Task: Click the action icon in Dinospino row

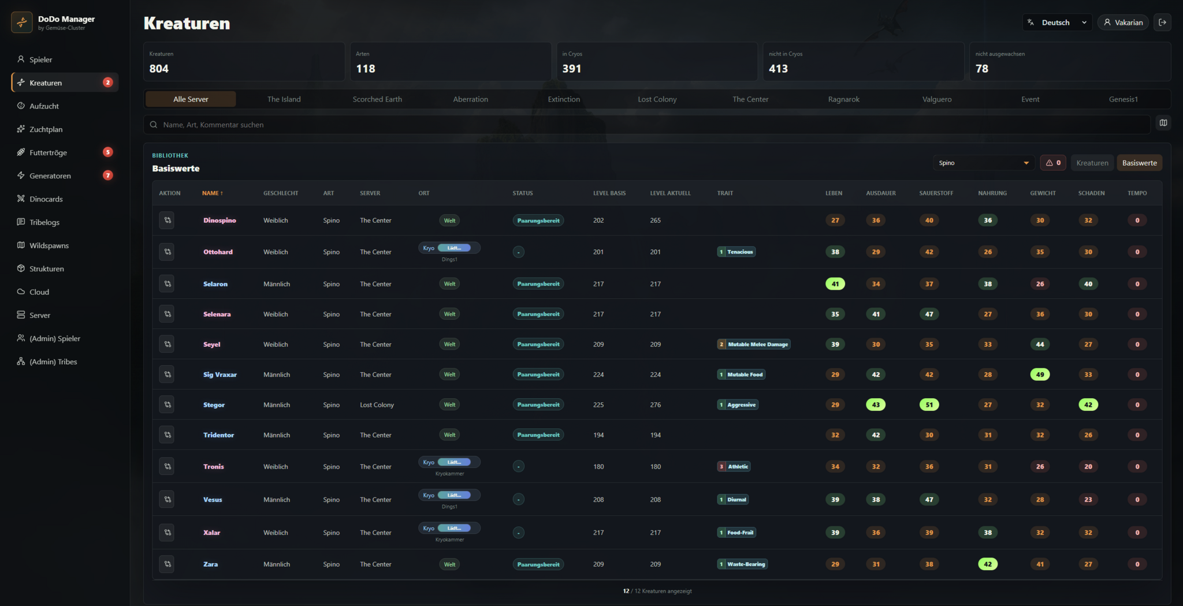Action: click(x=167, y=220)
